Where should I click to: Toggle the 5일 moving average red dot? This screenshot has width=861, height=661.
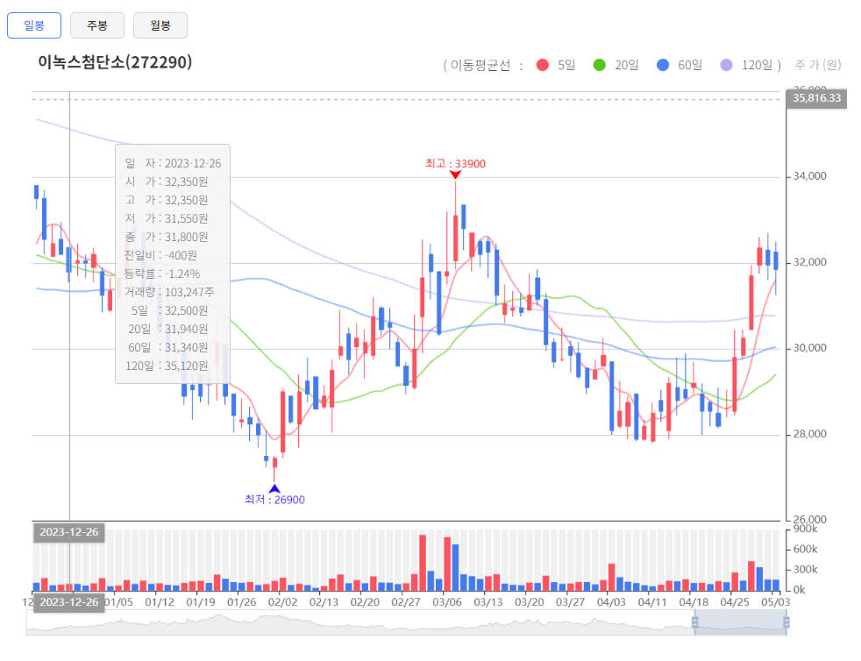point(543,66)
